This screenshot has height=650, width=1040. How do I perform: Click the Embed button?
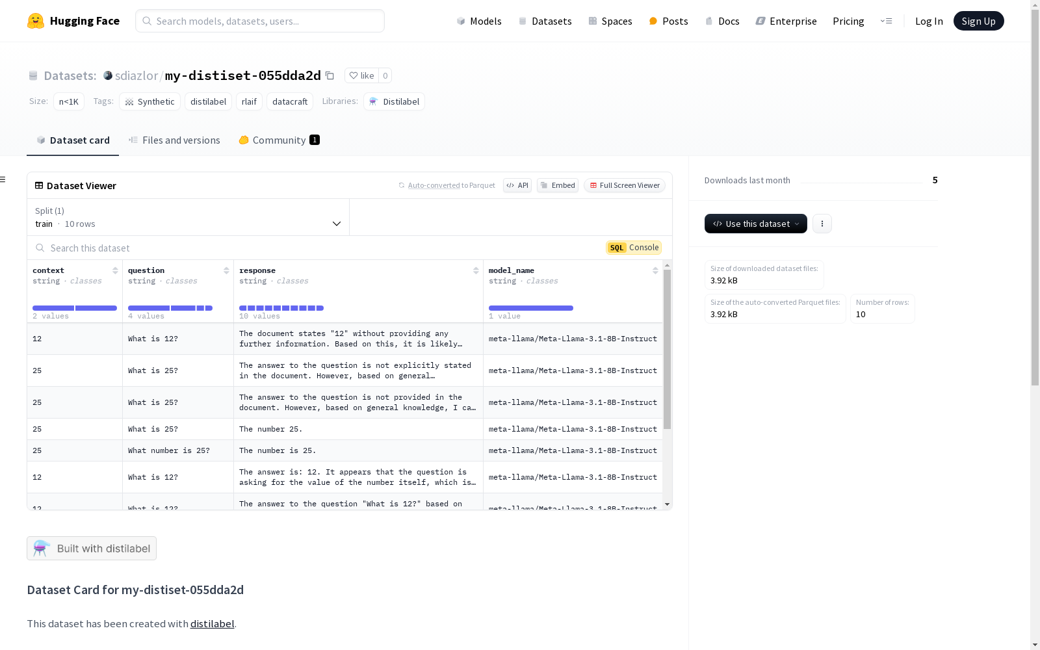pyautogui.click(x=558, y=185)
